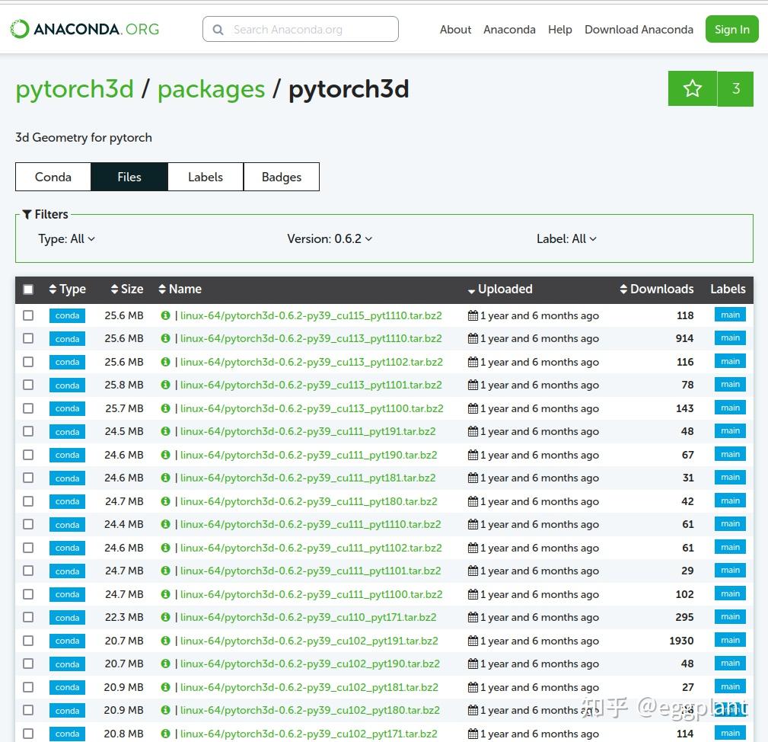Open the Label: All dropdown
Viewport: 768px width, 742px height.
[x=566, y=239]
